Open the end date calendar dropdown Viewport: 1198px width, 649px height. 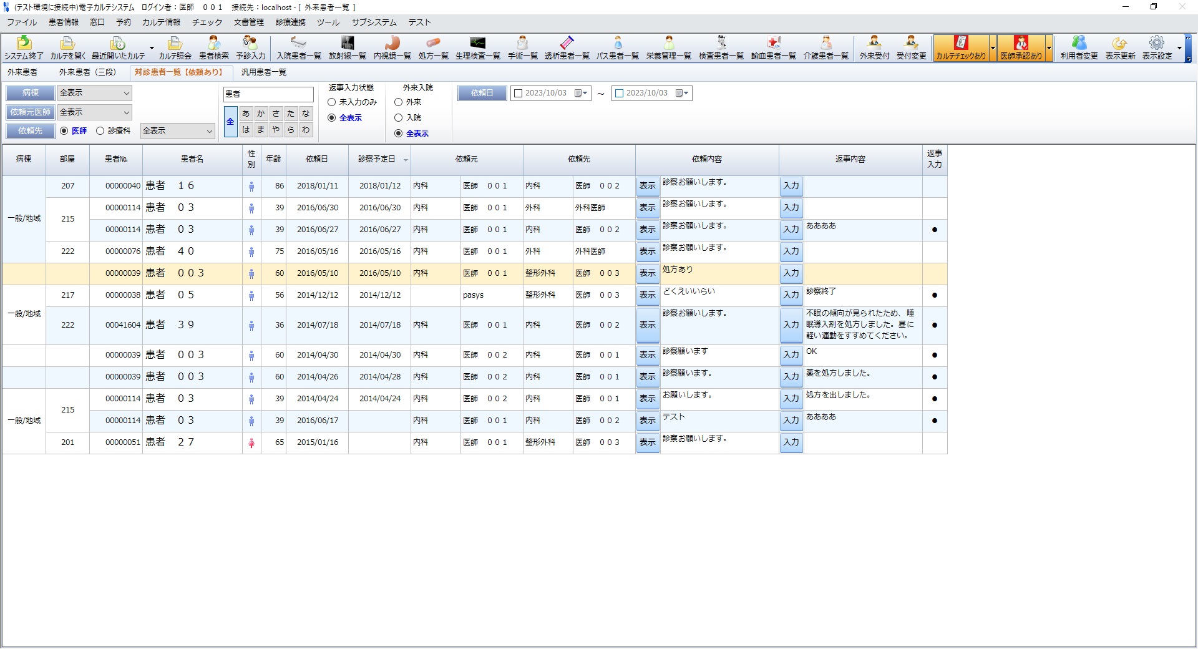tap(683, 94)
